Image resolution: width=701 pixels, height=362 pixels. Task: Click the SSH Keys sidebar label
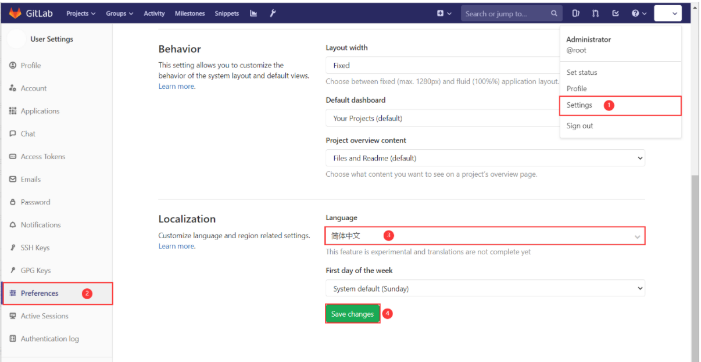pos(35,248)
